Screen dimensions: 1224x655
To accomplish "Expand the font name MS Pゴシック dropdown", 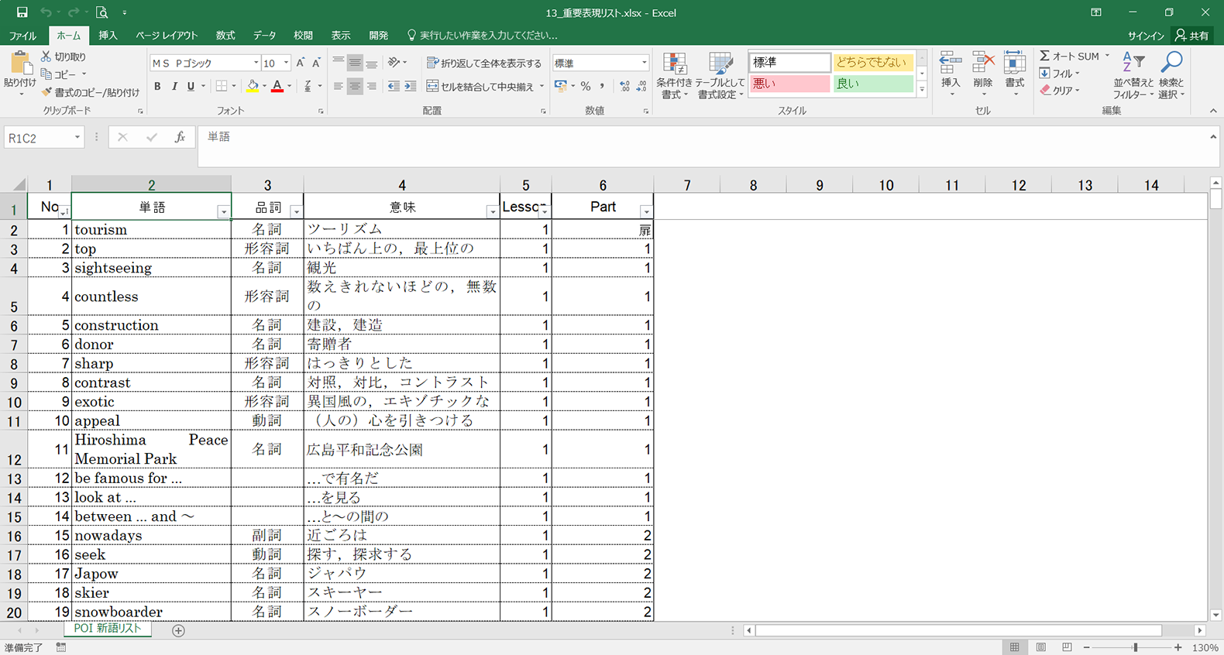I will click(x=256, y=63).
